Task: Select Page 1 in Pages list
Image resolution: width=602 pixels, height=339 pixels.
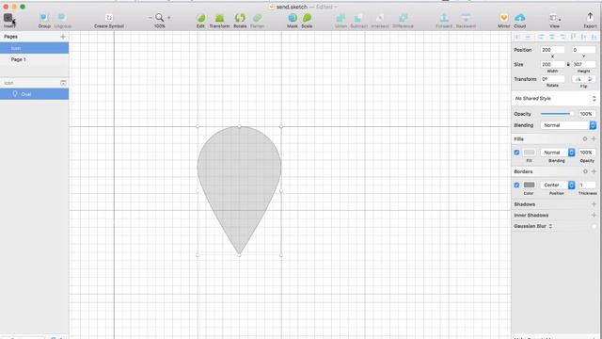Action: [34, 59]
